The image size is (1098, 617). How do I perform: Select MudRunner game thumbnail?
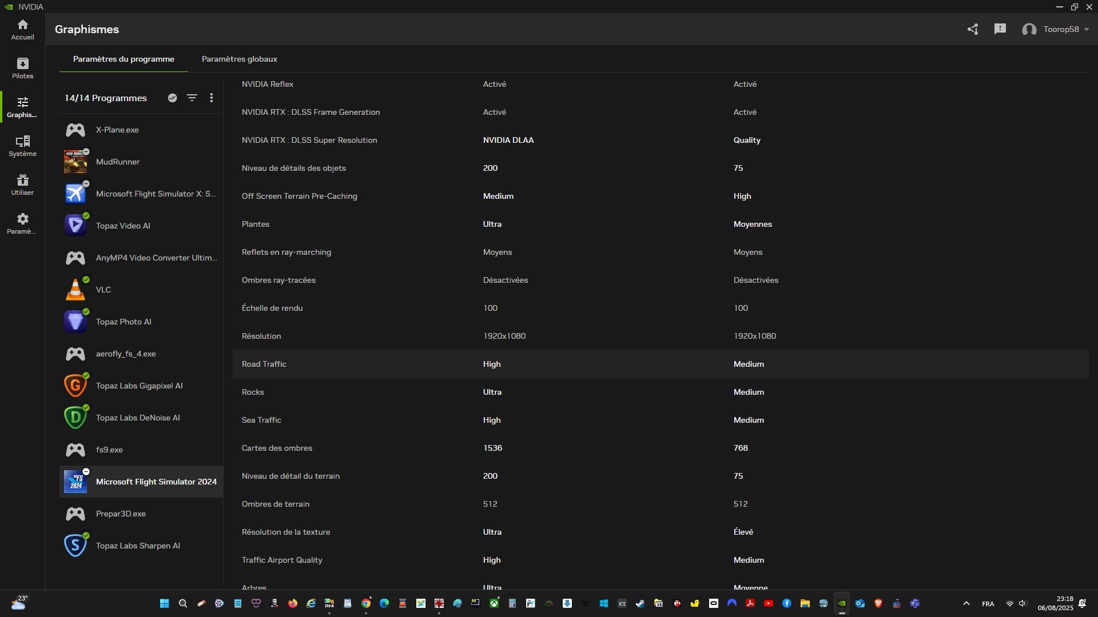point(75,162)
